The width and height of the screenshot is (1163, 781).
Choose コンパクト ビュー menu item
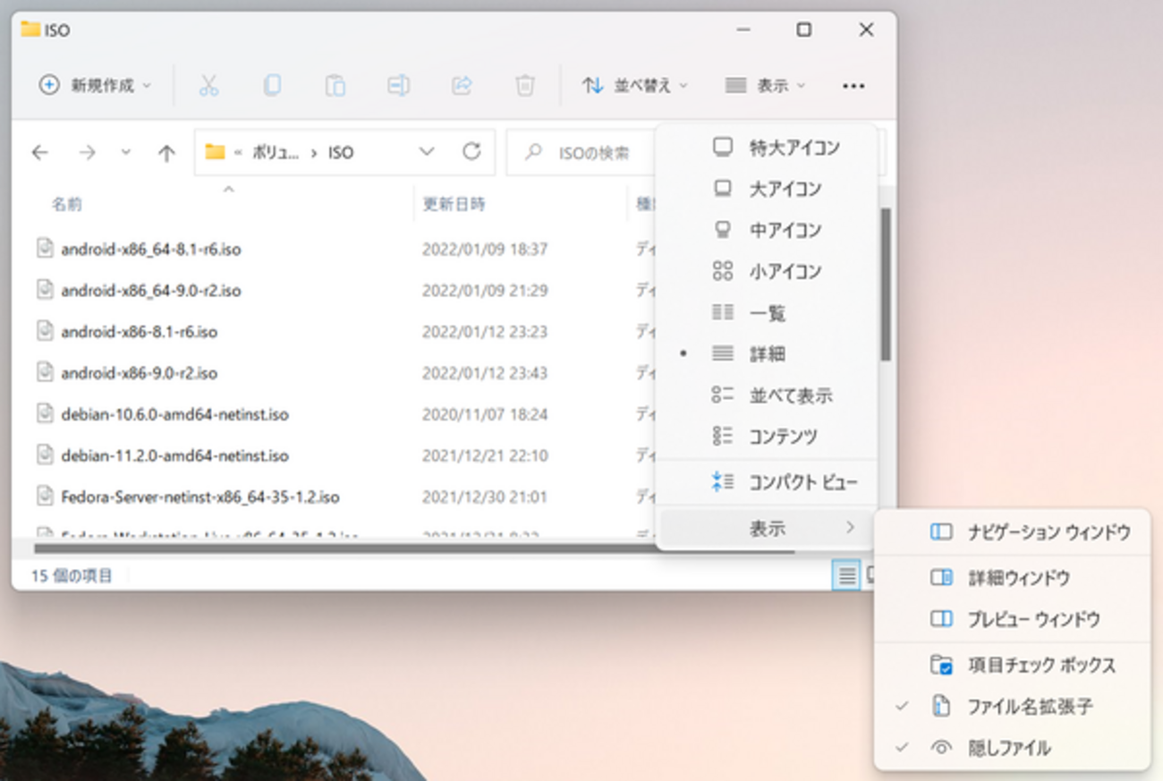click(802, 482)
